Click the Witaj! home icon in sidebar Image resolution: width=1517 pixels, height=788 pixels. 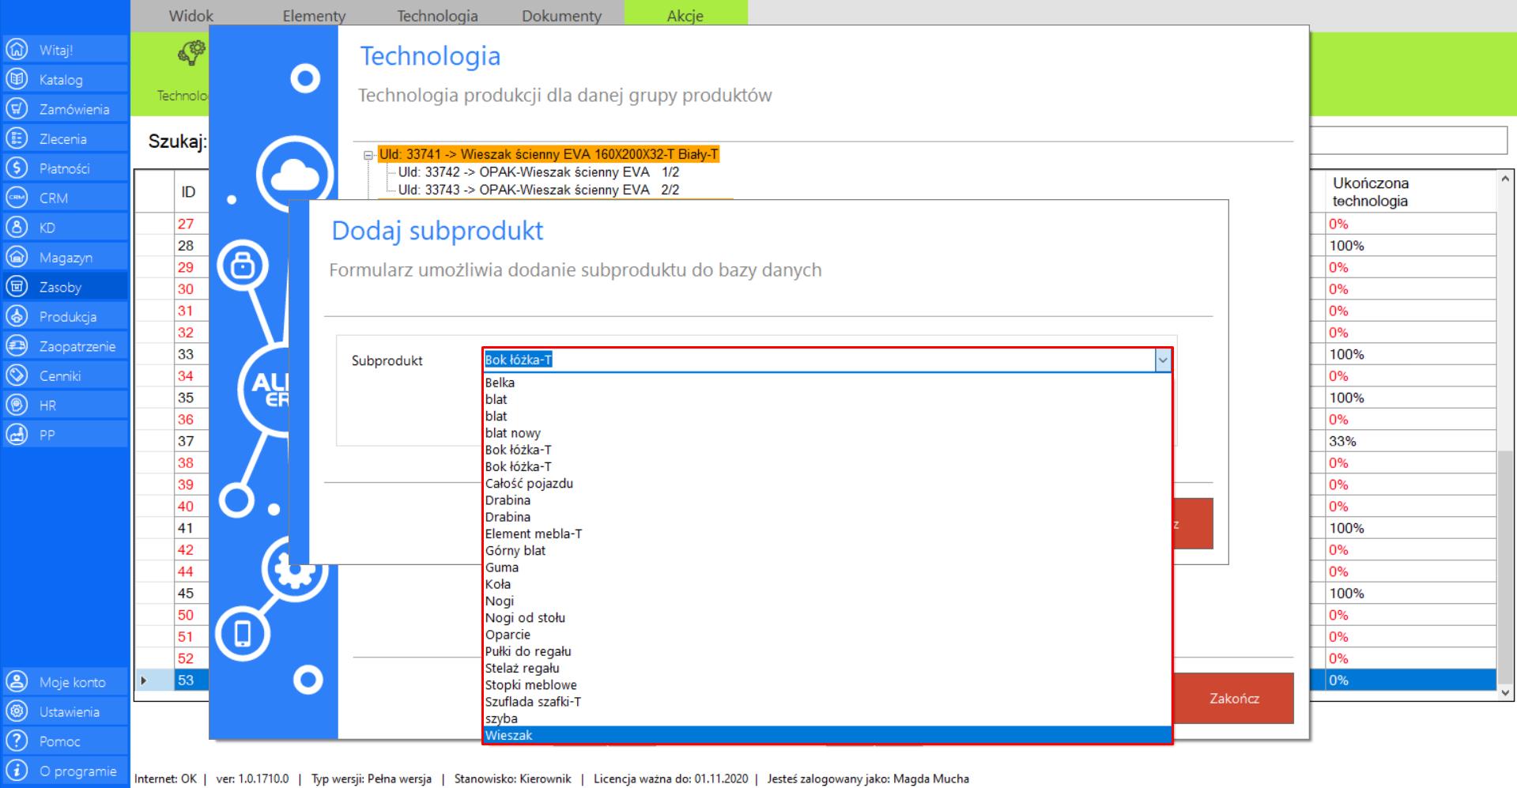click(x=17, y=50)
